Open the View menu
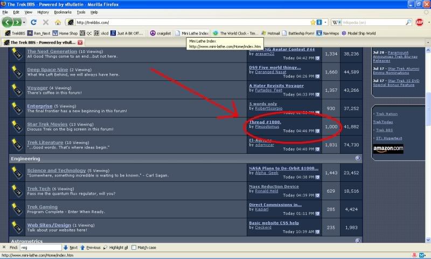The image size is (431, 259). click(x=29, y=12)
